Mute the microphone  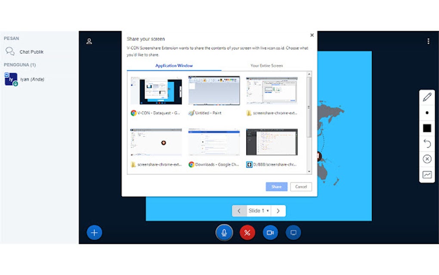(224, 232)
